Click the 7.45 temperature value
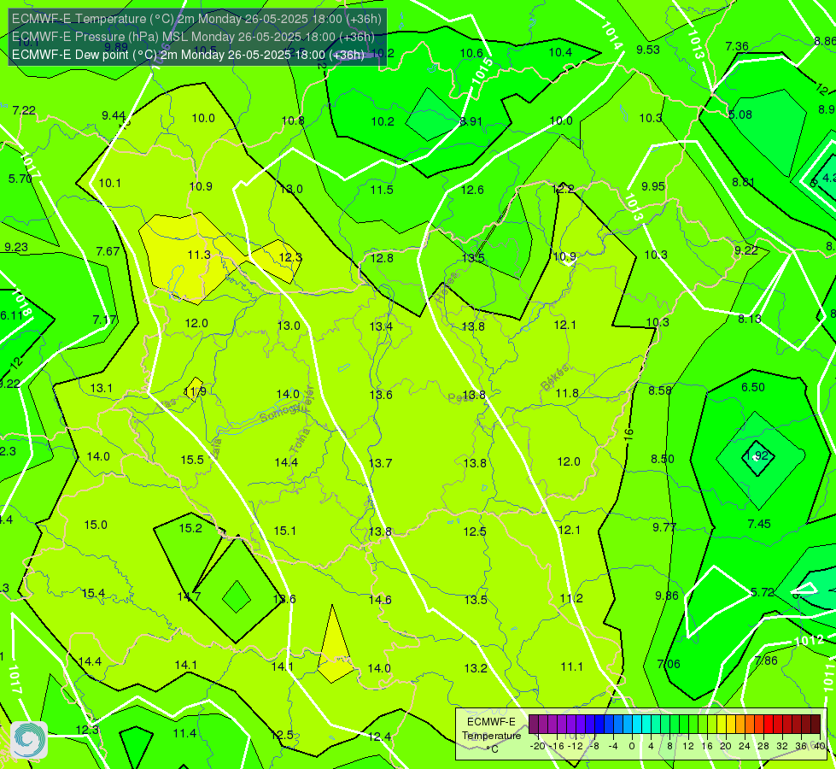 759,524
